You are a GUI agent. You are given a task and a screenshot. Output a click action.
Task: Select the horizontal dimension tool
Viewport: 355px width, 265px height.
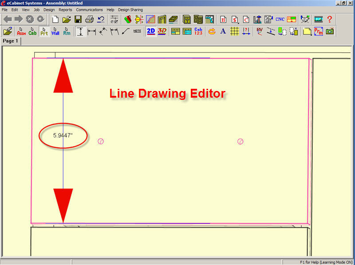coord(91,32)
